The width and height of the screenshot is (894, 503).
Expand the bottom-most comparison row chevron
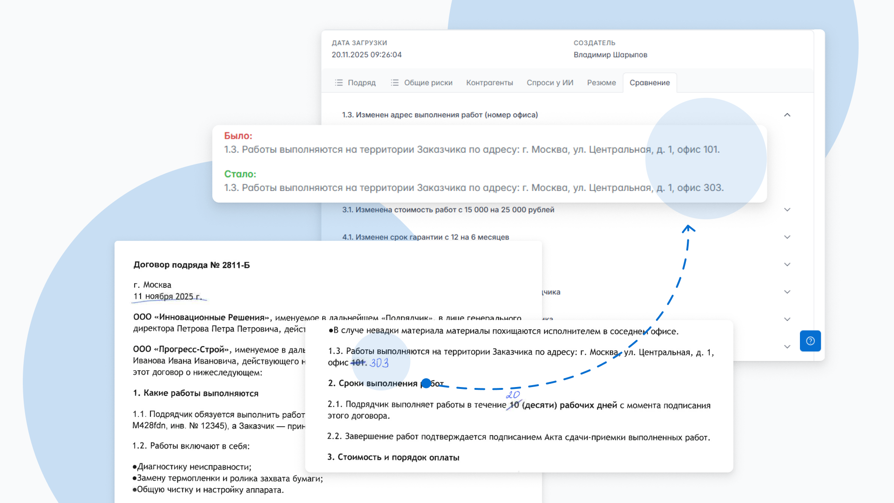pos(787,347)
